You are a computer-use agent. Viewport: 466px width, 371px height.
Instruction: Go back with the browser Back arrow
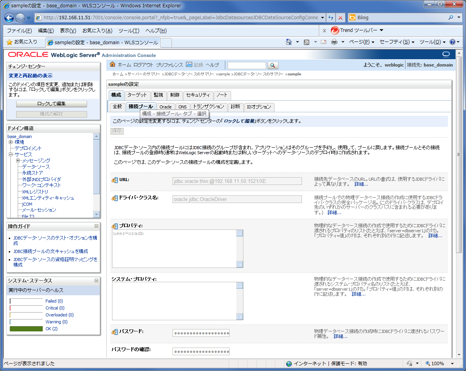pos(9,18)
